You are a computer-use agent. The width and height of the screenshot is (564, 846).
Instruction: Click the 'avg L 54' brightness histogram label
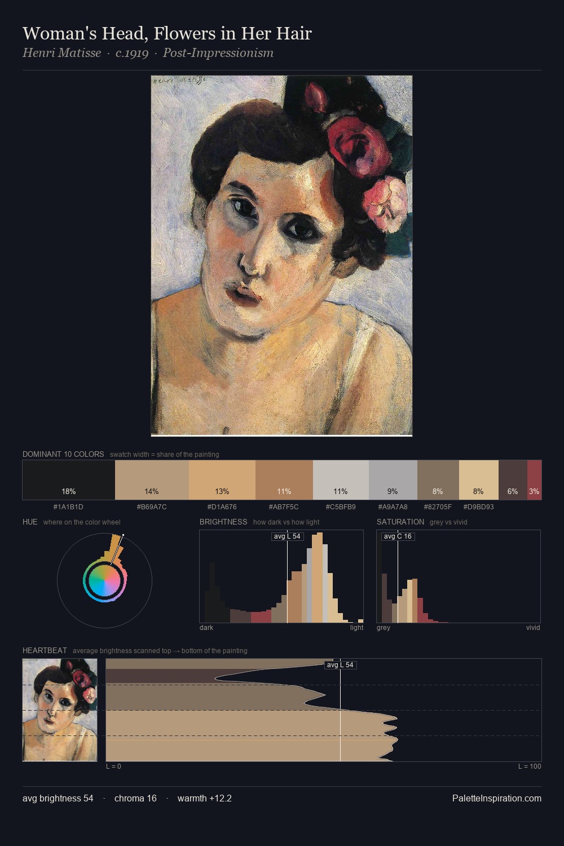click(287, 536)
